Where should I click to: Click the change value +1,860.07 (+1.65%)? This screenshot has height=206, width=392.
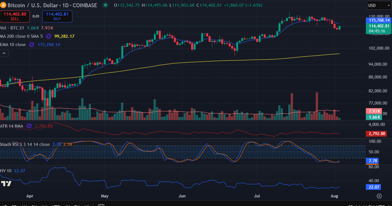pyautogui.click(x=243, y=5)
